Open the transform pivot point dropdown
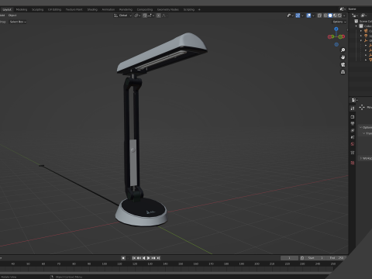This screenshot has height=279, width=372. point(137,15)
